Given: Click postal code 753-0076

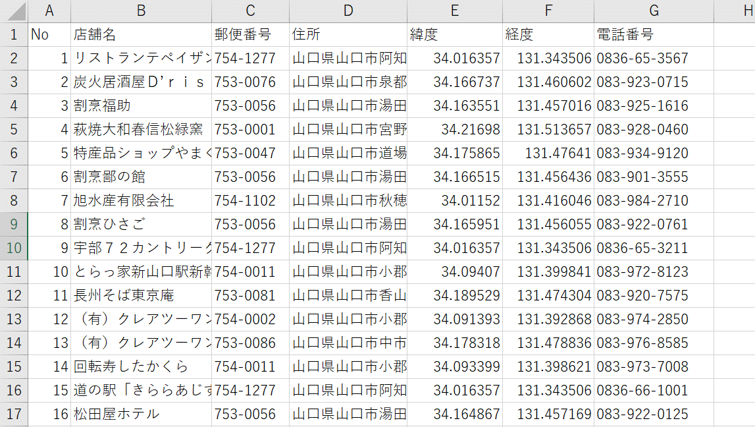Looking at the screenshot, I should pyautogui.click(x=250, y=82).
